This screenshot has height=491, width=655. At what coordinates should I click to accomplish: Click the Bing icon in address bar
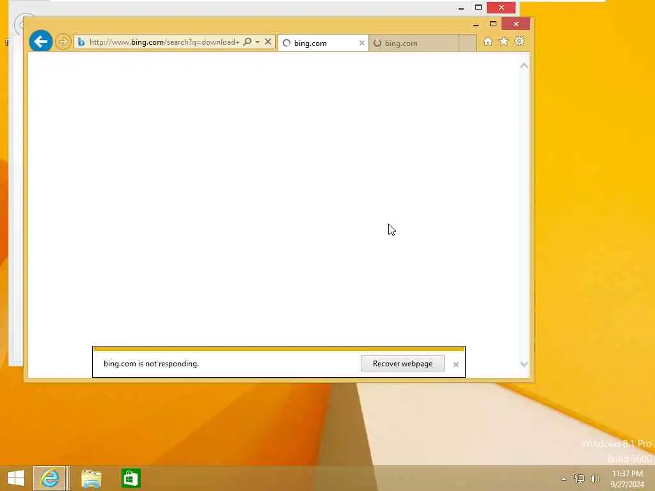[x=81, y=42]
